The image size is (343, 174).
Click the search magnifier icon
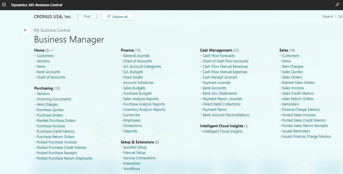tap(337, 5)
